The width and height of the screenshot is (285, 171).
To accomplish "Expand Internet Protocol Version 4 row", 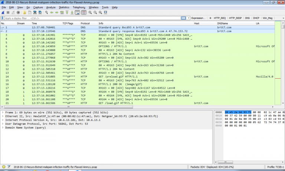I will (x=3, y=120).
